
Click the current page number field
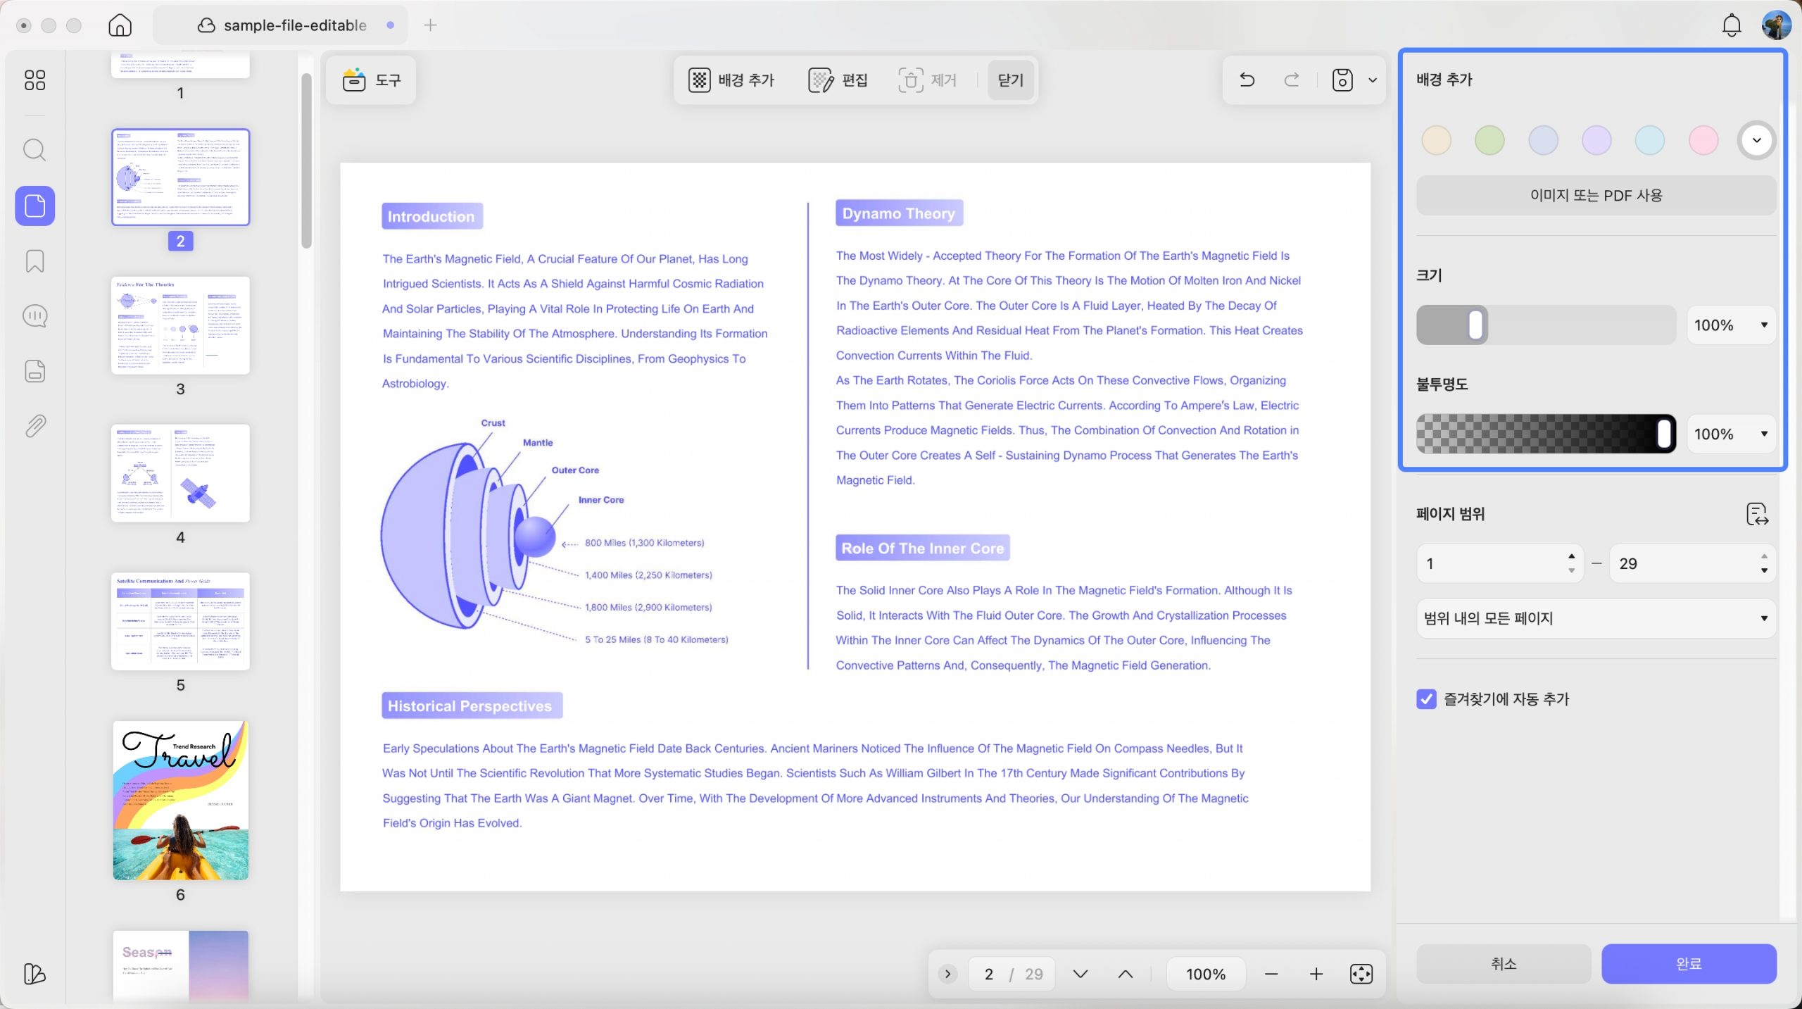tap(988, 974)
